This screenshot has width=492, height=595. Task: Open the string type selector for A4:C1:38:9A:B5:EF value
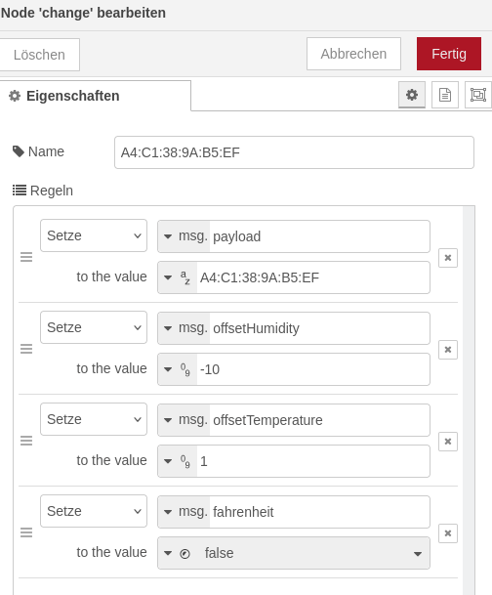[x=178, y=277]
